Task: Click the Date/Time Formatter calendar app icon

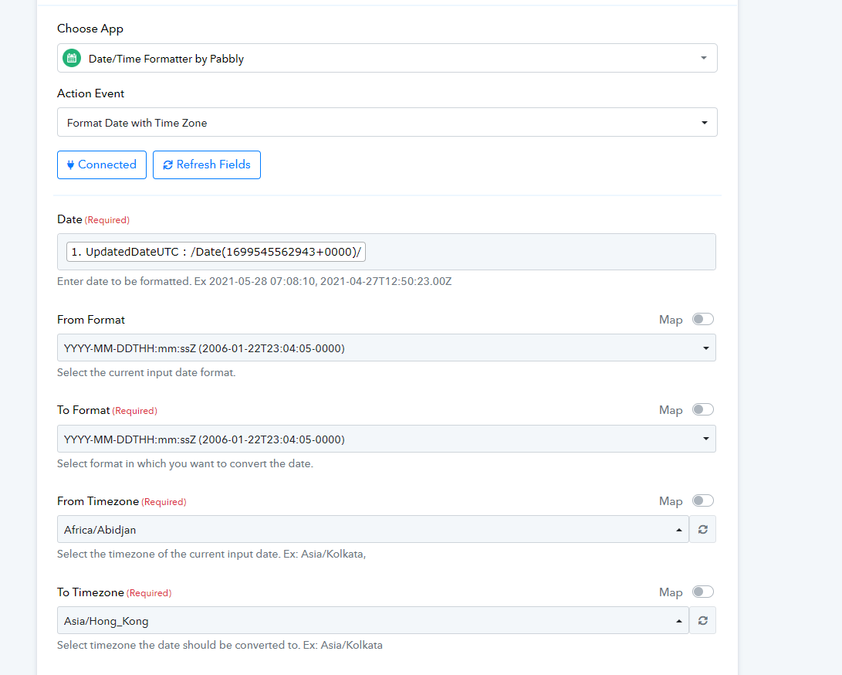Action: coord(72,58)
